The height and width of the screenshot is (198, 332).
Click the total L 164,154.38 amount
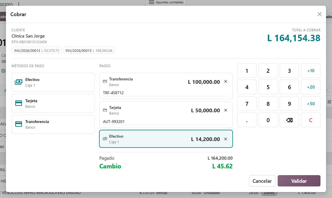click(294, 38)
